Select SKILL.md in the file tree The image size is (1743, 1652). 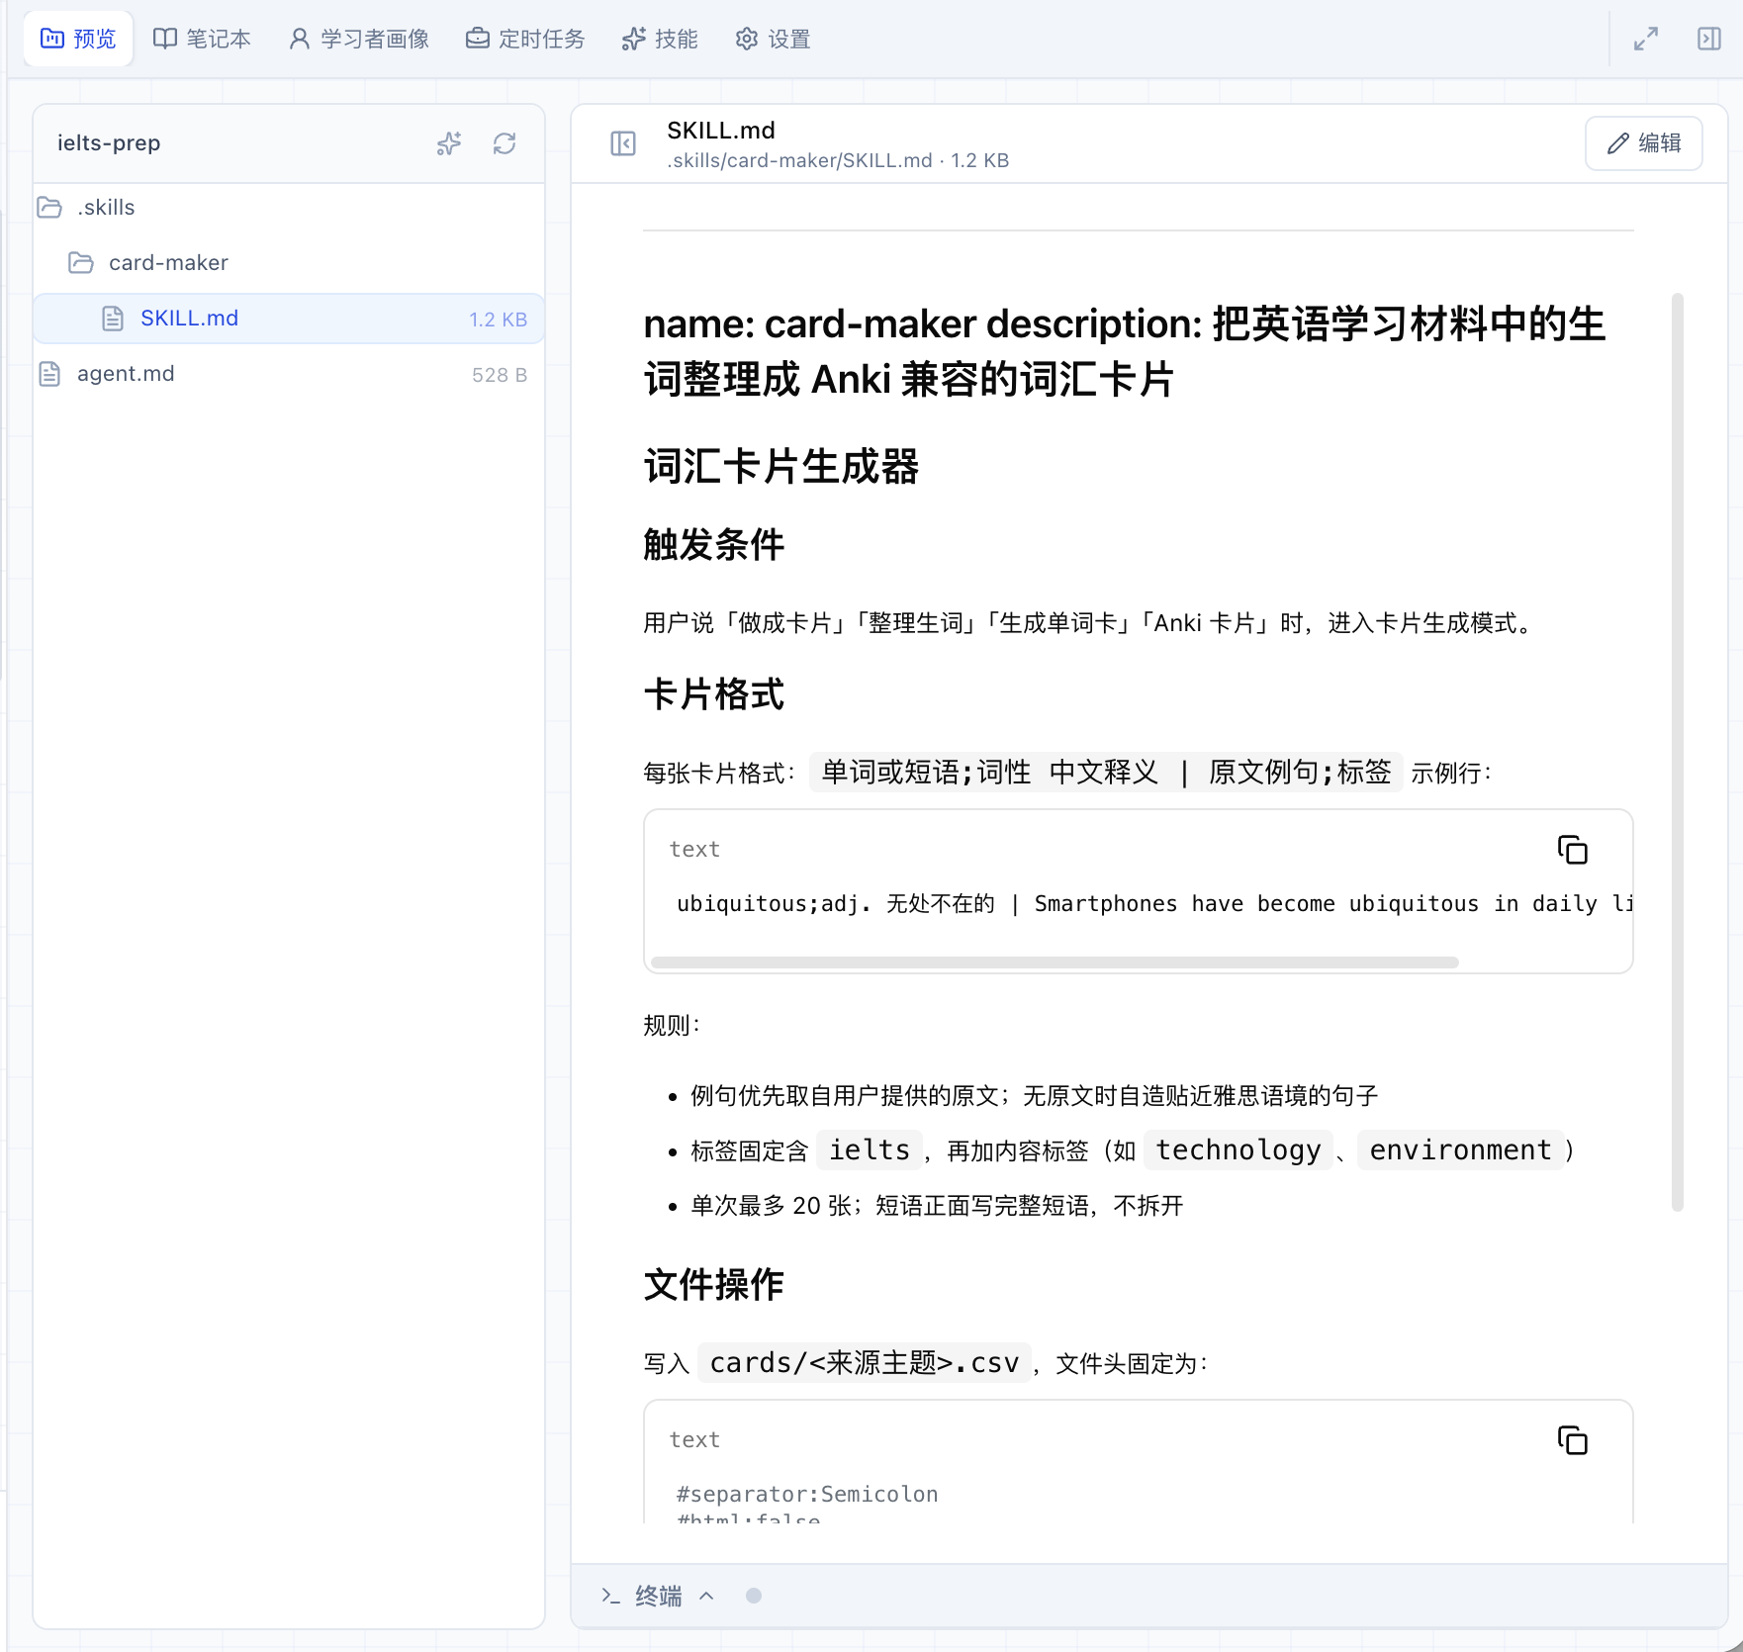(x=289, y=319)
